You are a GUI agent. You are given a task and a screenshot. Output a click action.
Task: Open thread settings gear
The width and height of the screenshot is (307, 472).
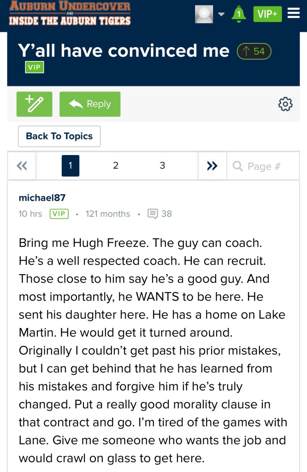(x=285, y=104)
